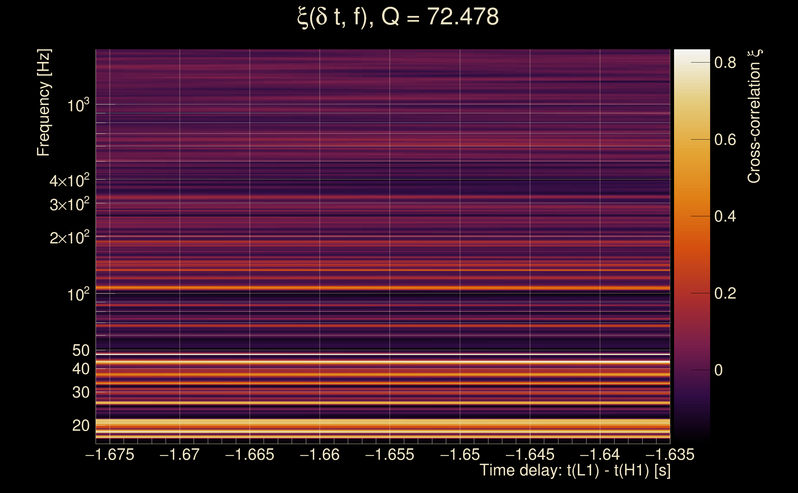Screen dimensions: 798x493
Task: Click the 0.4 tick label on colorbar
Action: 725,217
